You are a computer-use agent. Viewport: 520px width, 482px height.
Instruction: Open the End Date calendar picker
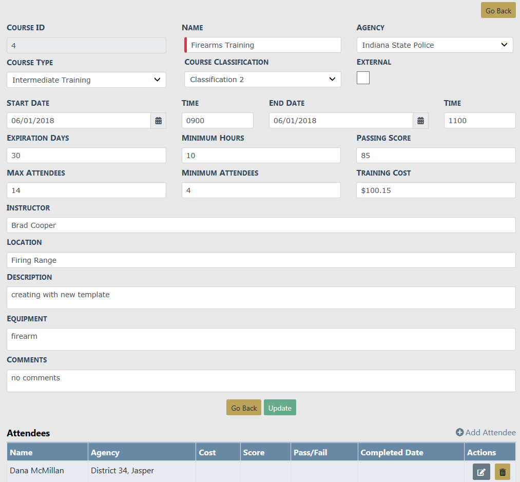[x=420, y=121]
